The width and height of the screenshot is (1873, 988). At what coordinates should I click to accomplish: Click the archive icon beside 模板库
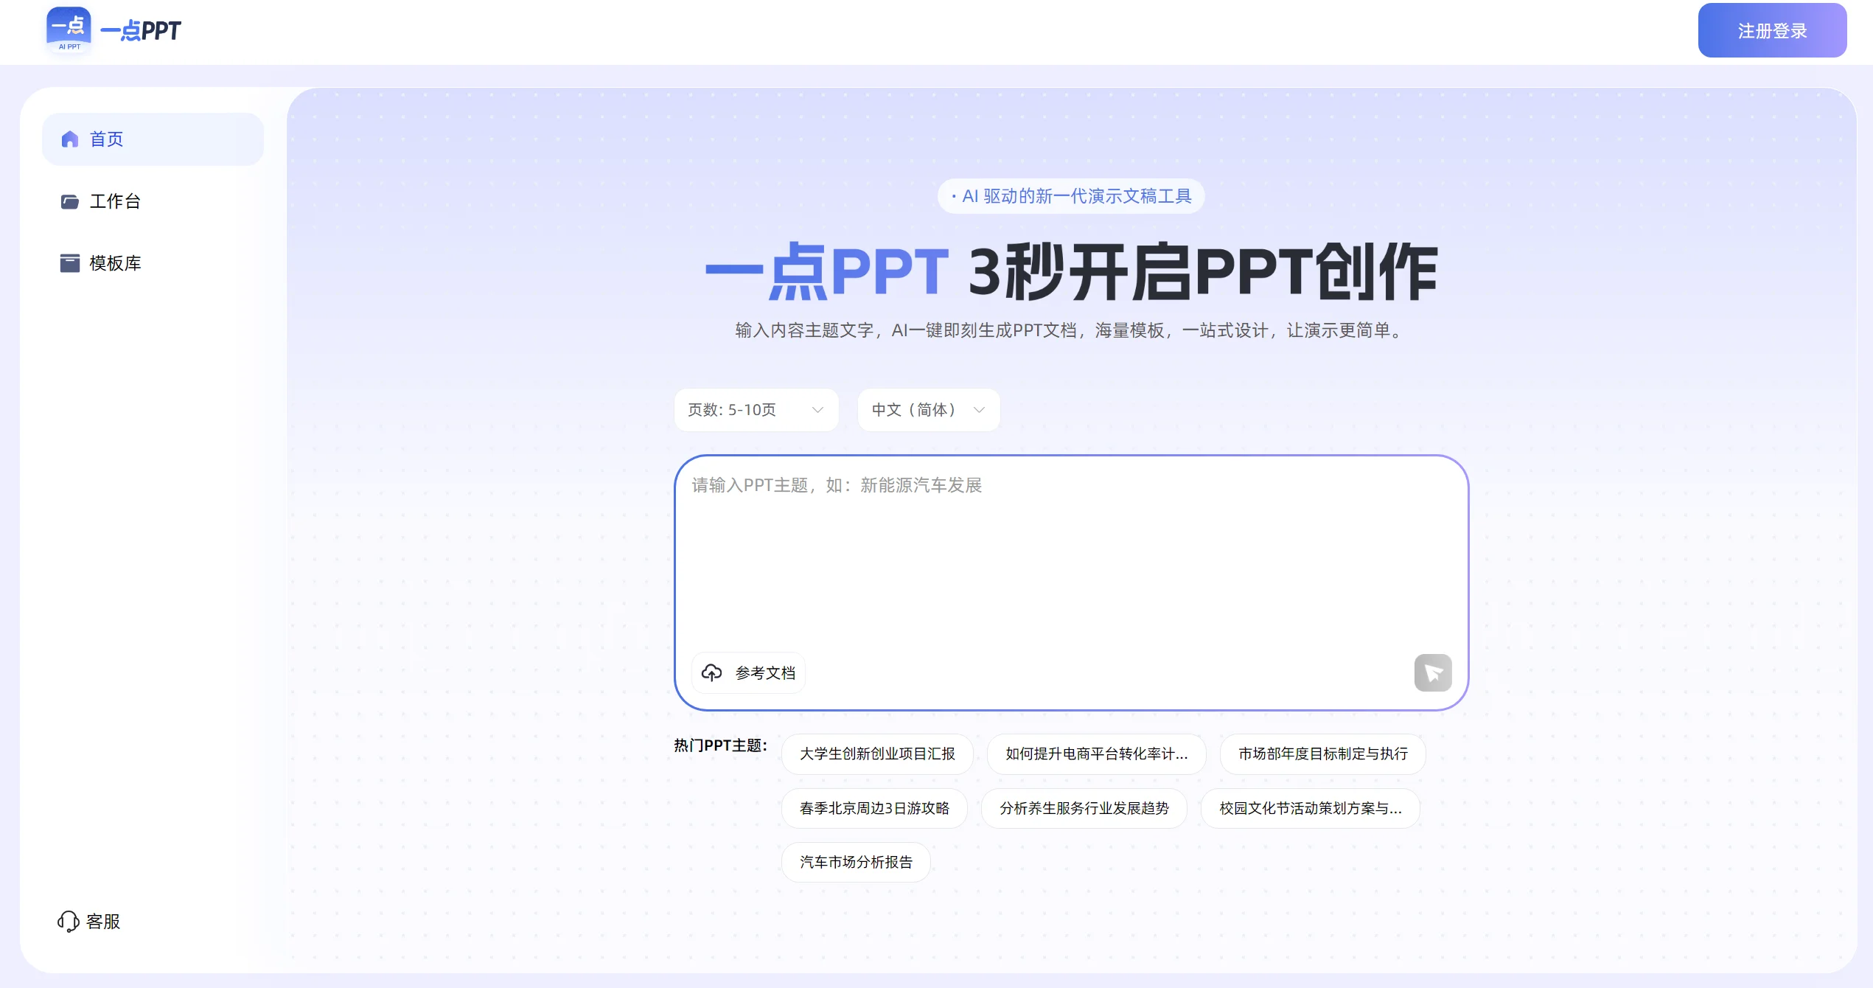(70, 263)
